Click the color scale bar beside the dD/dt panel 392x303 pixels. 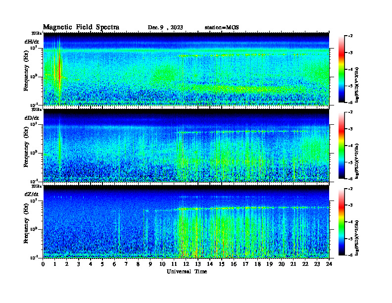pyautogui.click(x=342, y=146)
